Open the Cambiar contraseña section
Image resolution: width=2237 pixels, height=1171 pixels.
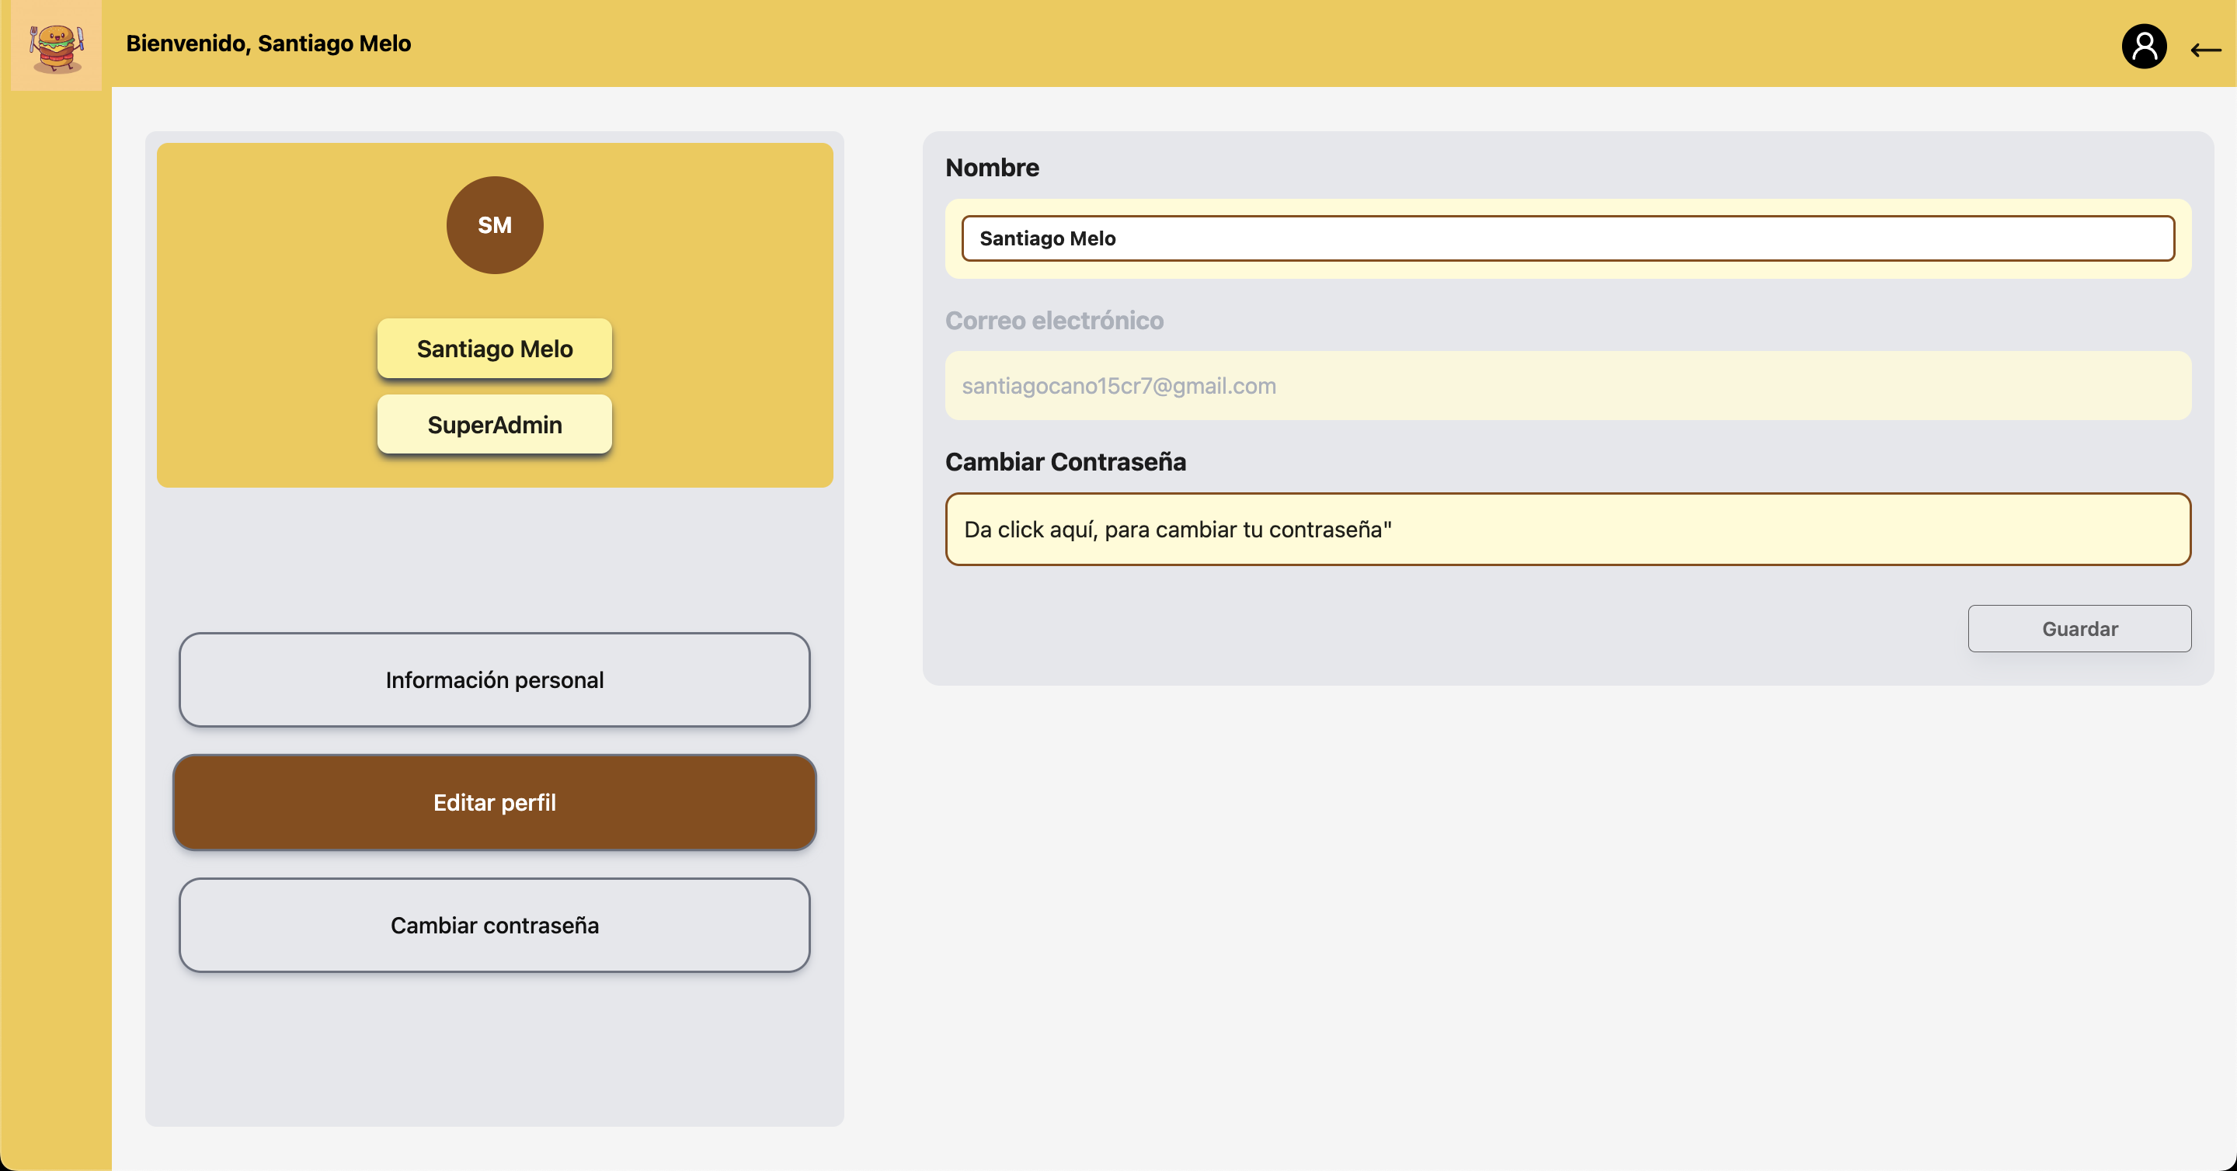coord(494,926)
